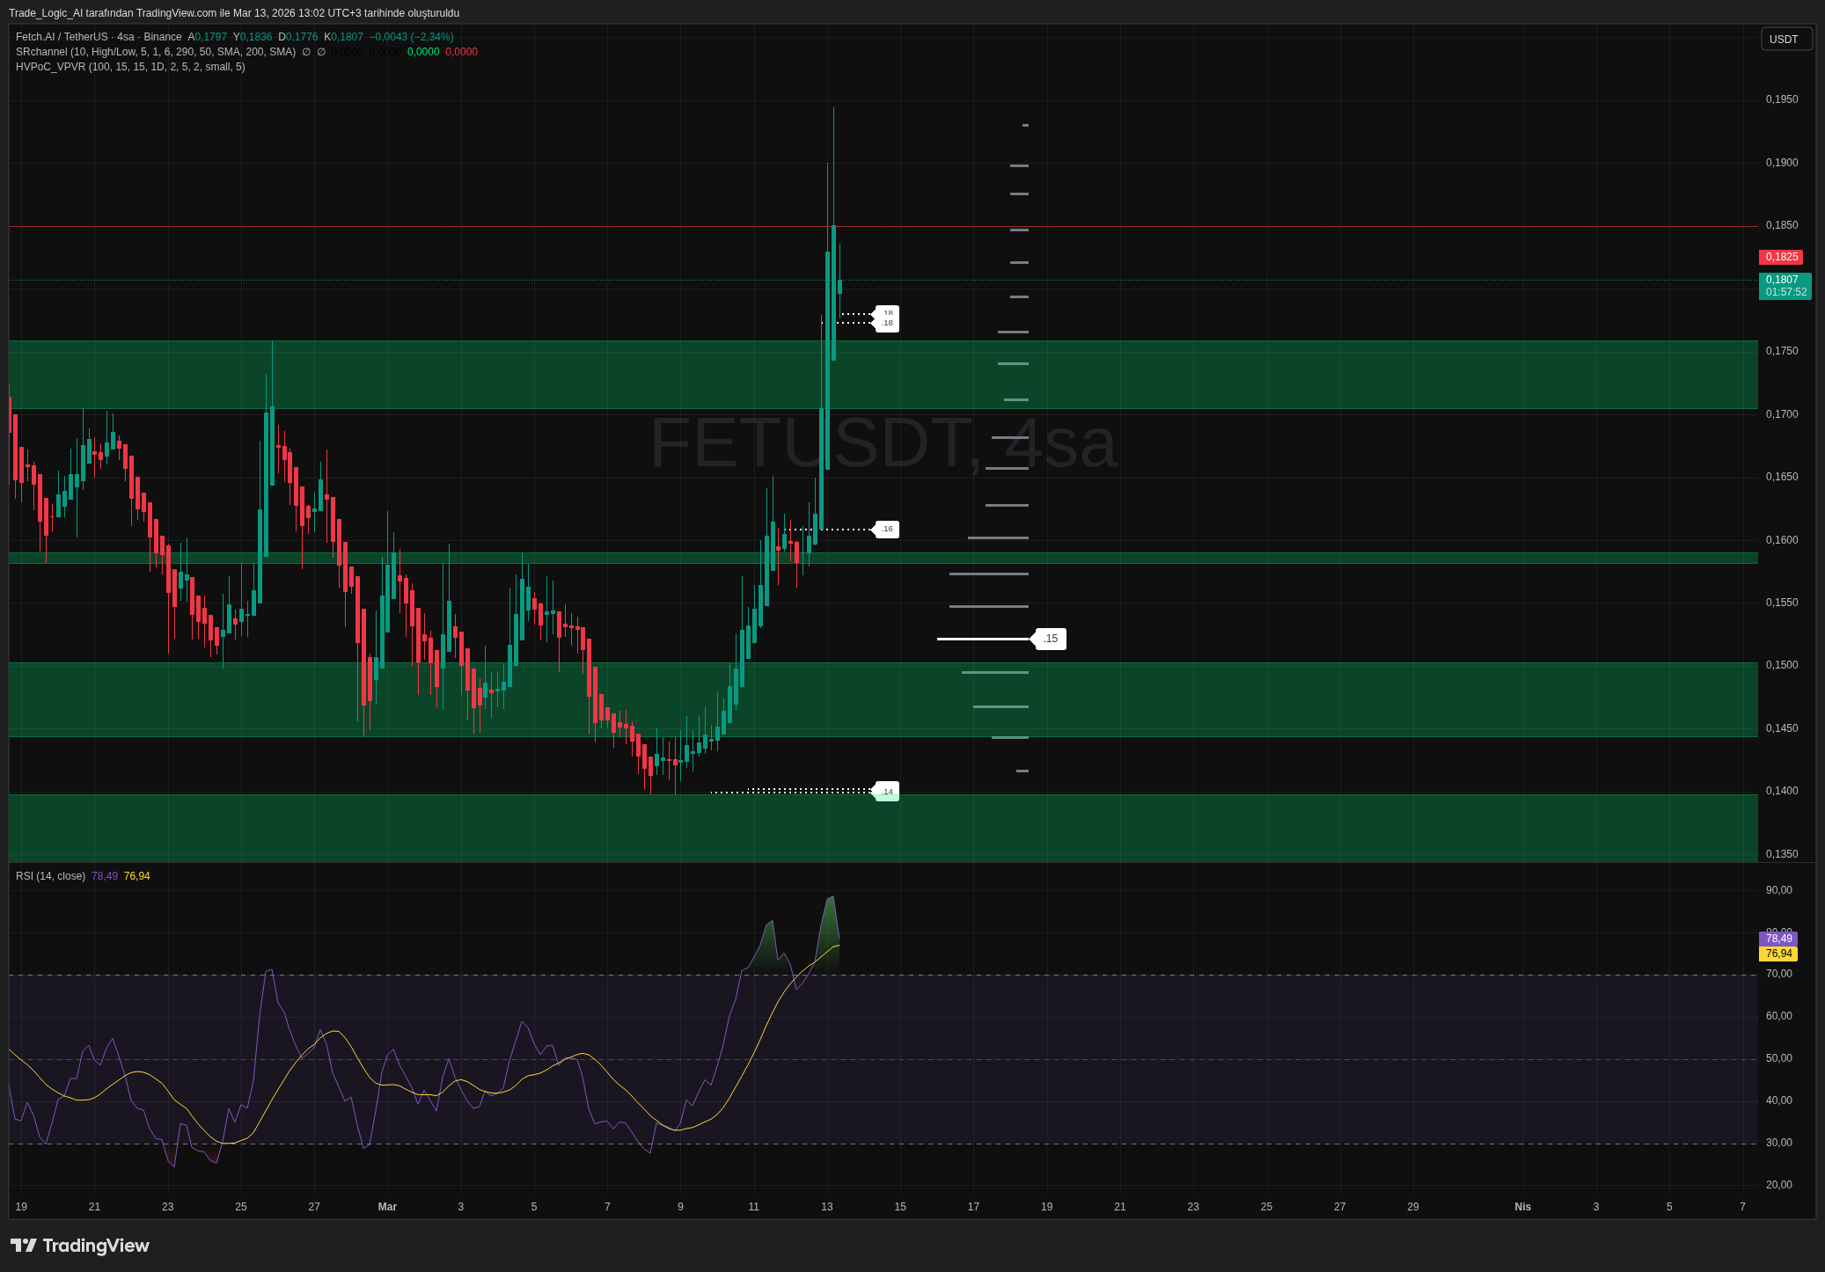The image size is (1825, 1272).
Task: Click date 13 on the time axis
Action: click(x=827, y=1207)
